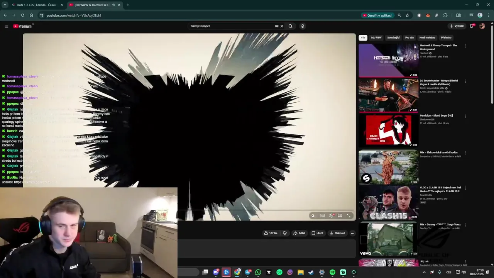The height and width of the screenshot is (278, 494).
Task: Zoom icon in Chrome address bar
Action: [399, 15]
